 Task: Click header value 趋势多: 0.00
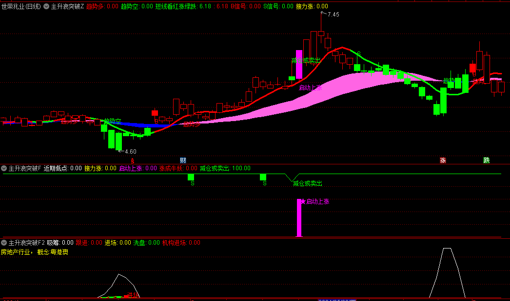(102, 6)
